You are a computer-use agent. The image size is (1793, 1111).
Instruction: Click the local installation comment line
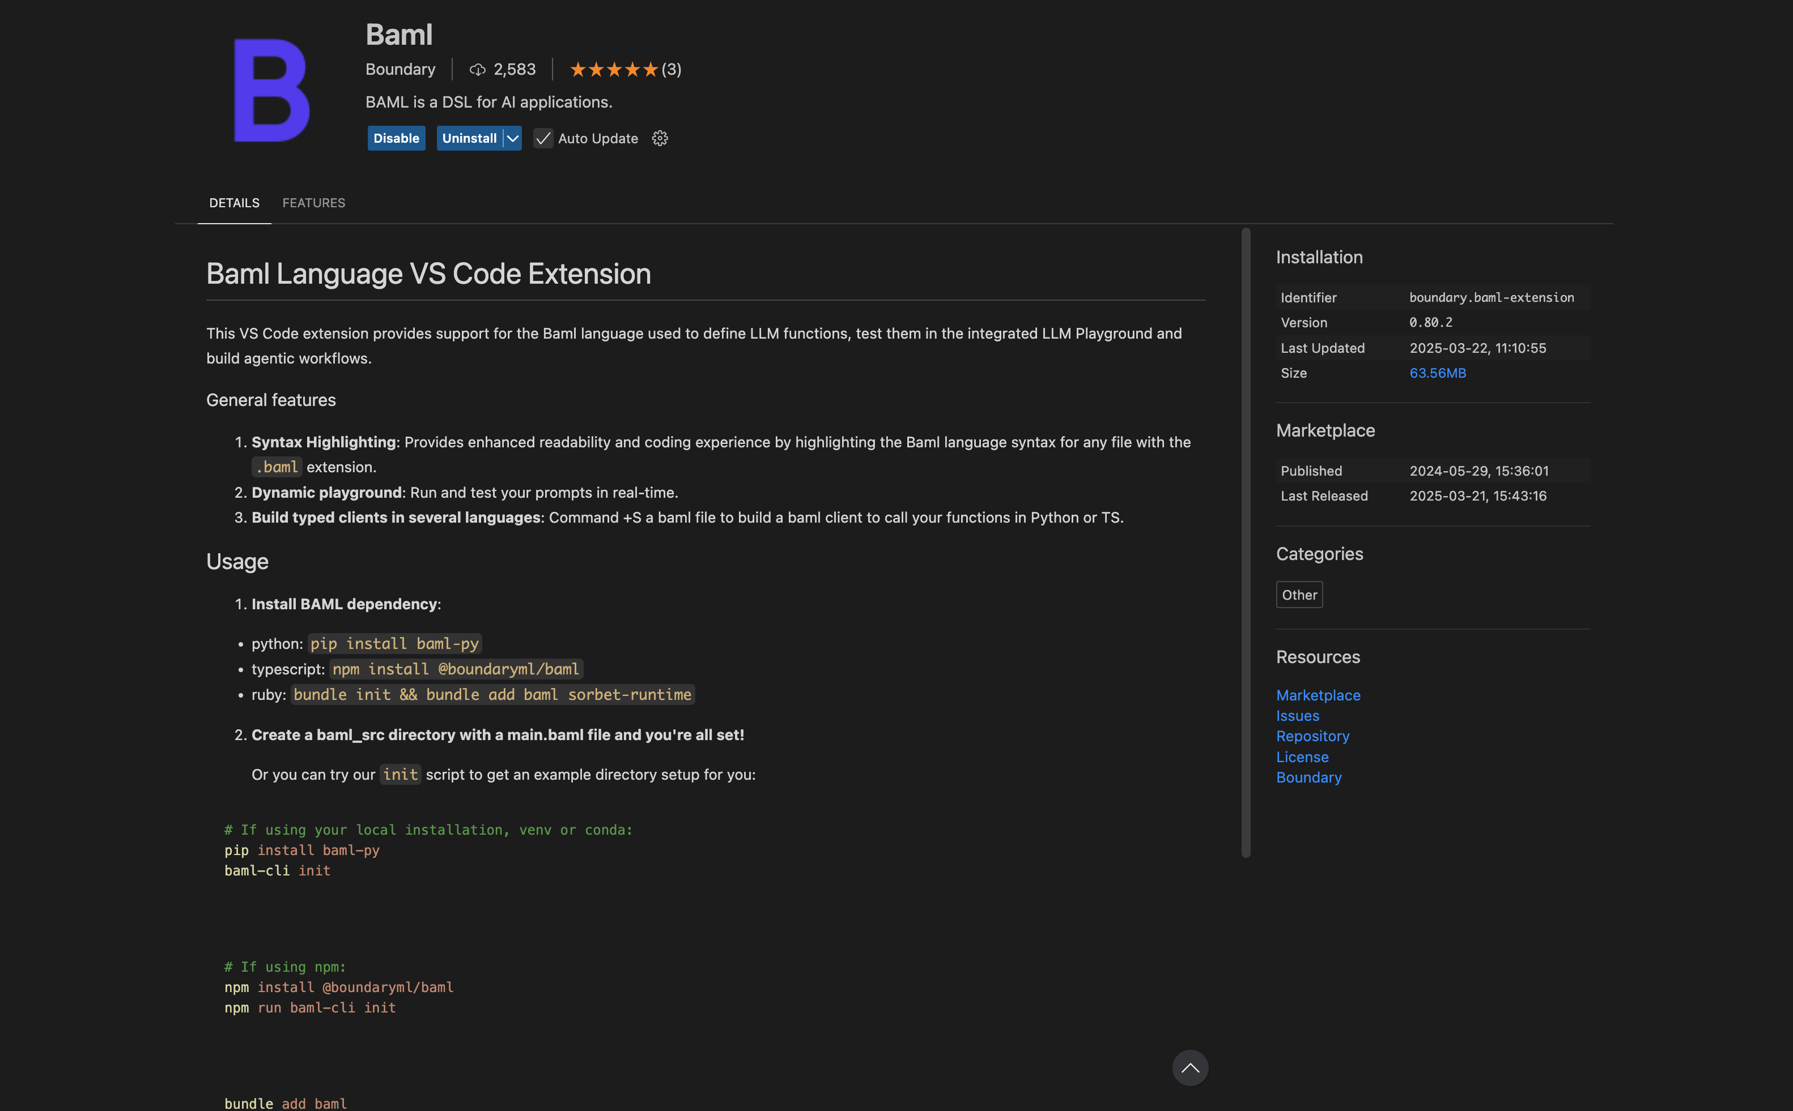tap(428, 830)
